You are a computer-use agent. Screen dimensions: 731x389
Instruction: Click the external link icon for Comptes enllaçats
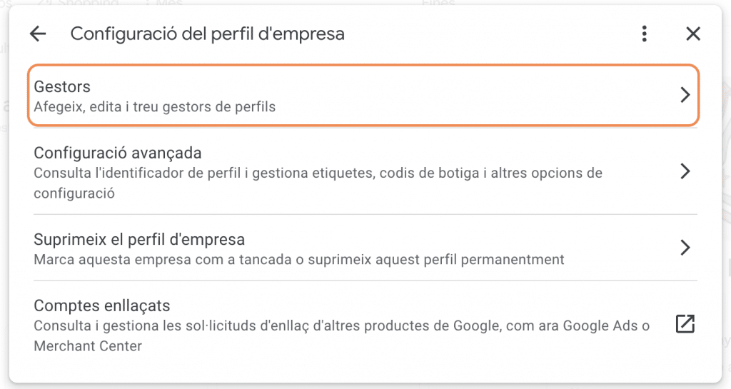tap(685, 324)
